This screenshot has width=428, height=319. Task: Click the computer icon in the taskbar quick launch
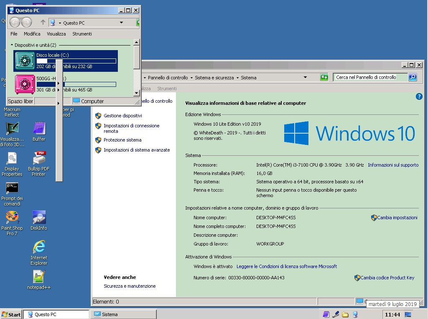(355, 314)
